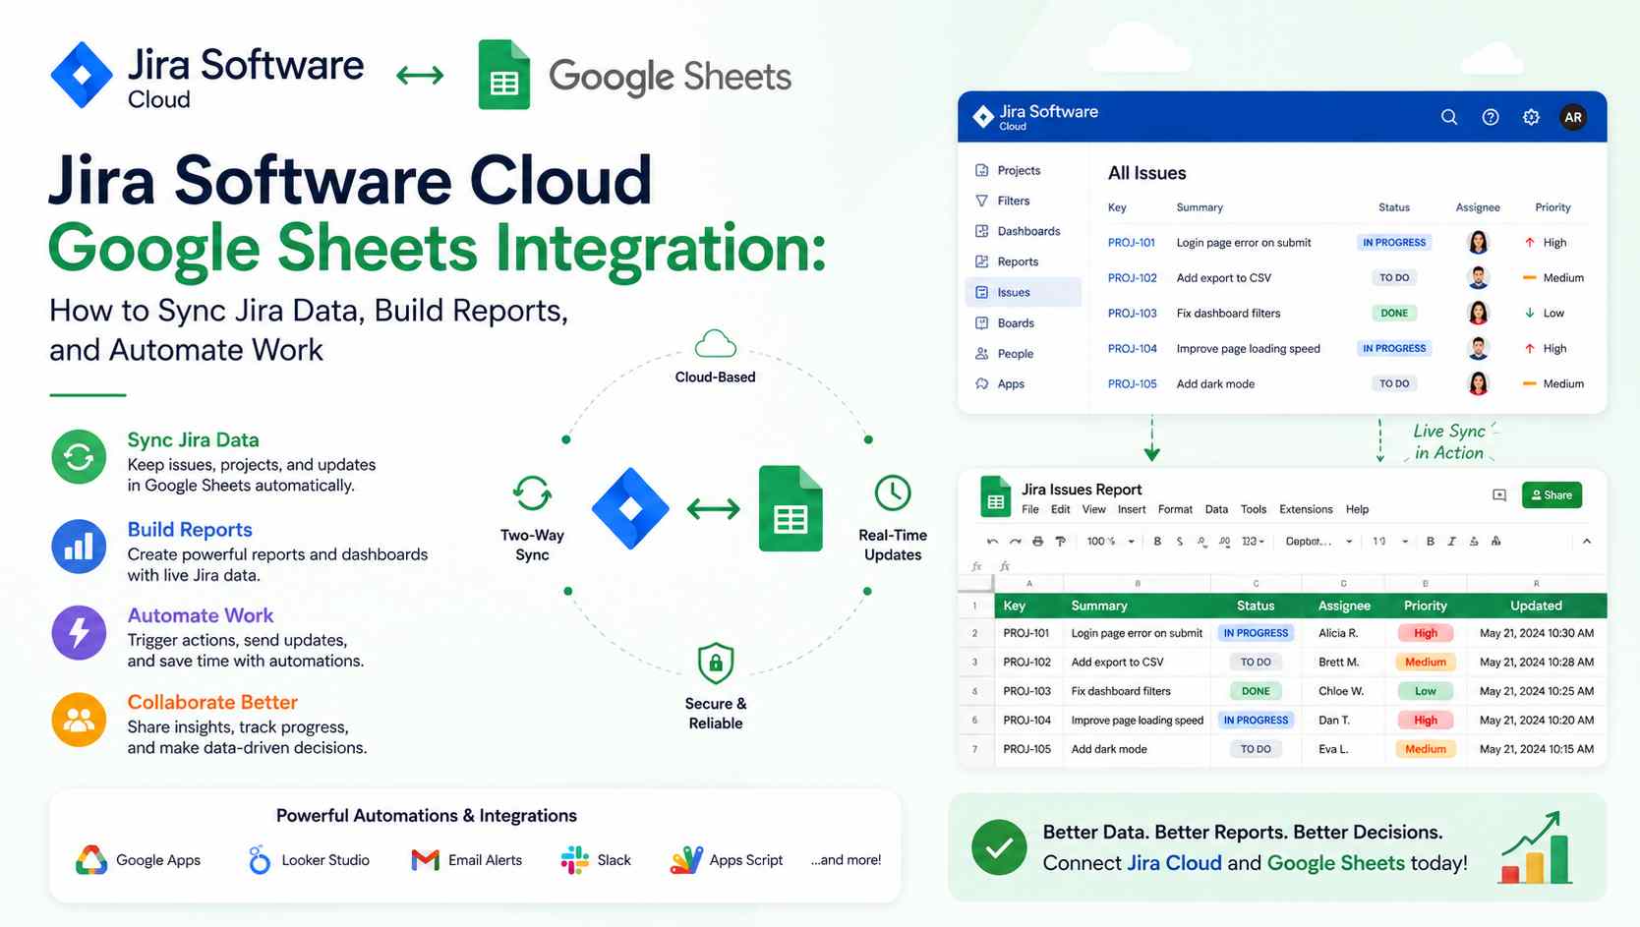Open issue PROJ-103 link in Jira
The width and height of the screenshot is (1640, 927).
click(1133, 314)
